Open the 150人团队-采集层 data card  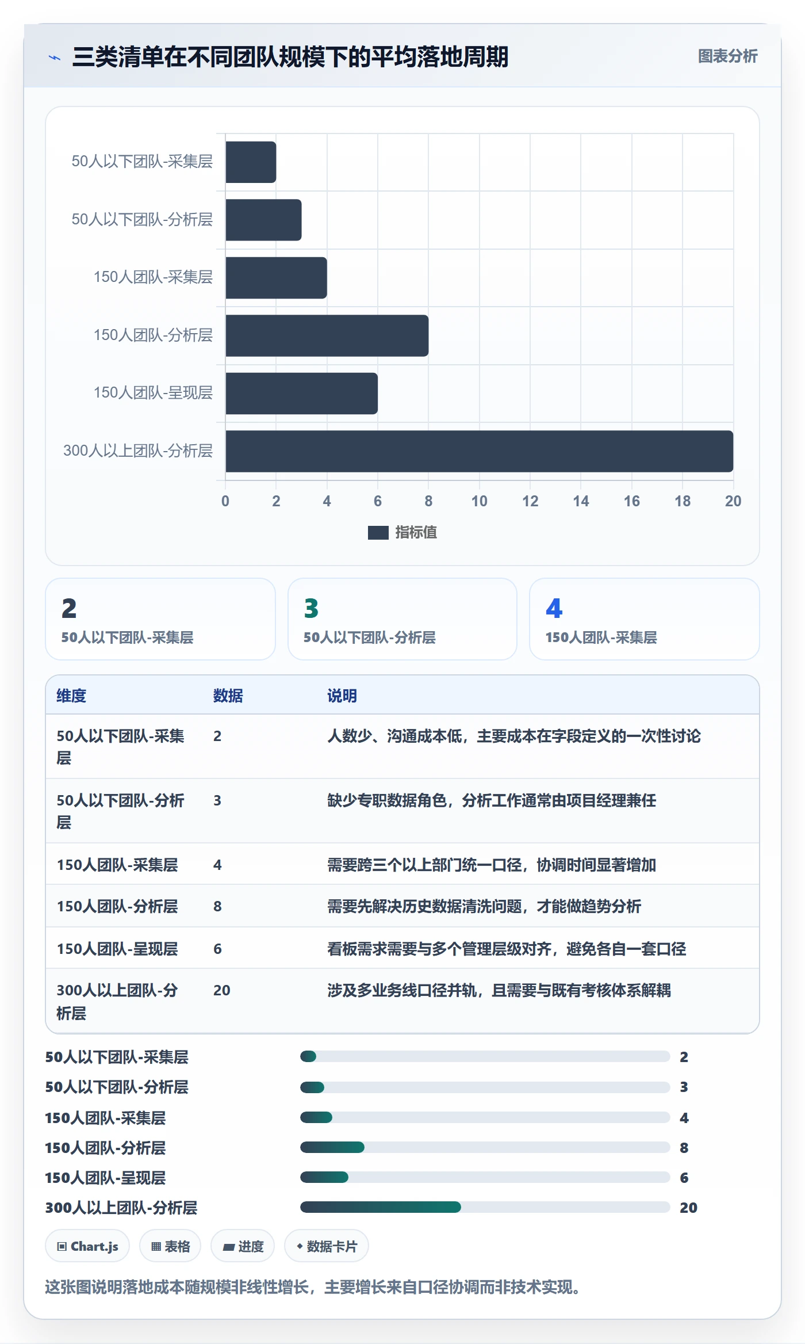[645, 619]
